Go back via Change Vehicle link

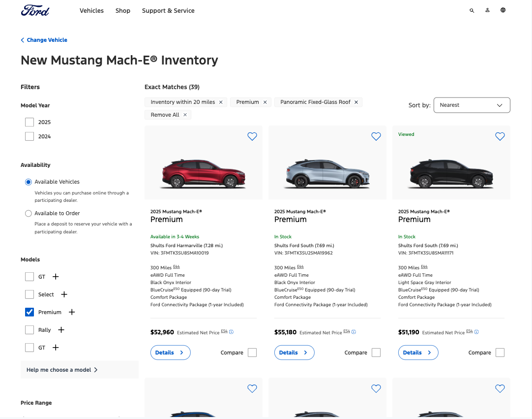pyautogui.click(x=44, y=40)
